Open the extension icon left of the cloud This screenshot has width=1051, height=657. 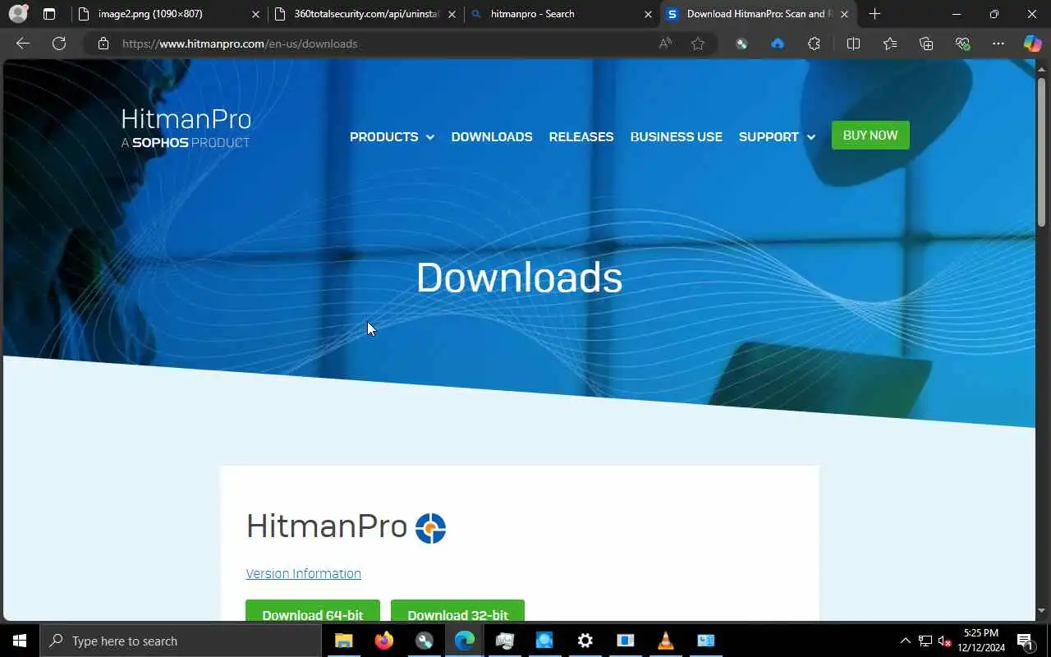(x=741, y=44)
